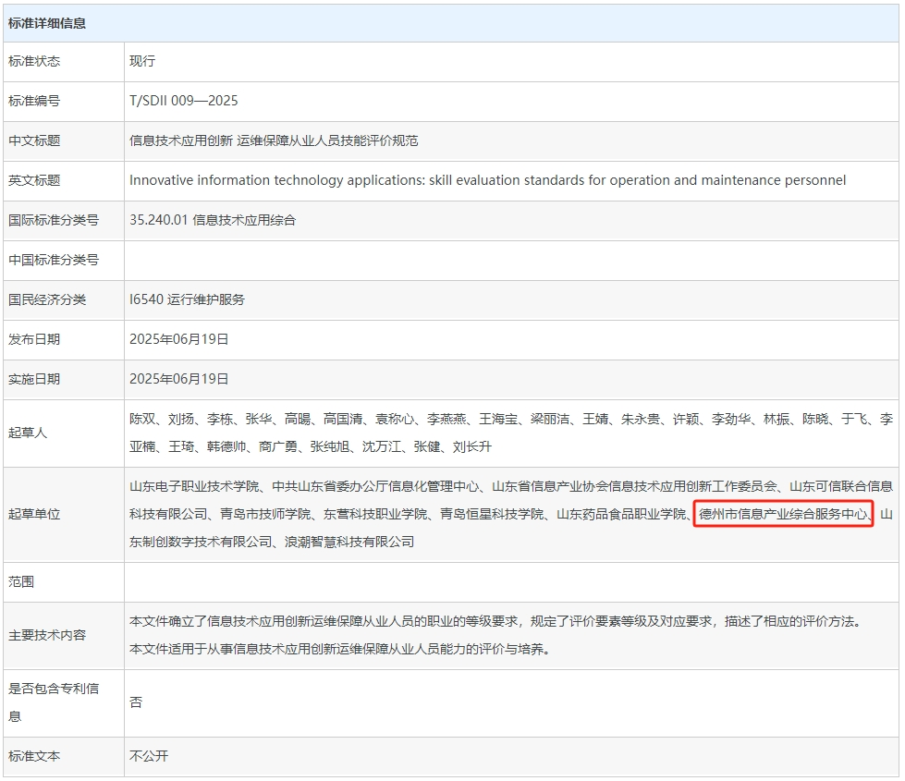Select the '范围' label
The width and height of the screenshot is (905, 781).
21,582
